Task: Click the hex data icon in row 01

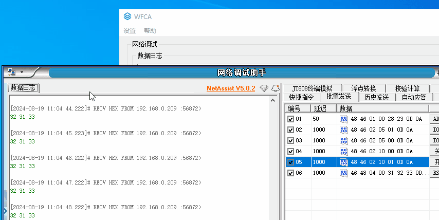Action: (x=344, y=119)
